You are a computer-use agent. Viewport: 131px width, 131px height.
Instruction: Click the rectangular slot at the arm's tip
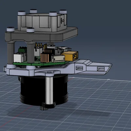pos(101,69)
